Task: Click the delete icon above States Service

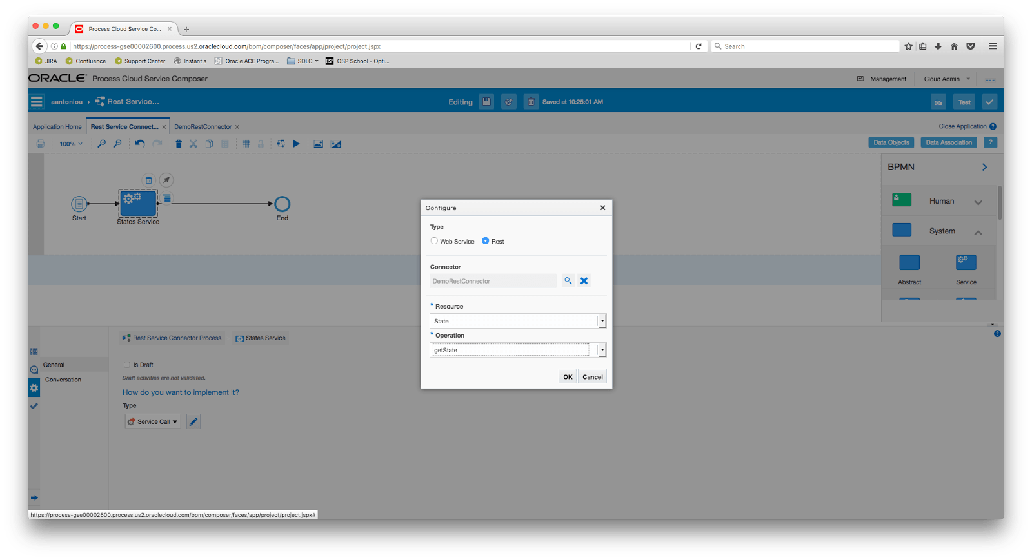Action: [x=148, y=180]
